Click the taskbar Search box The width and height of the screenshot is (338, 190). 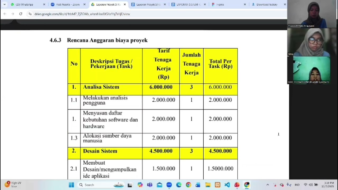point(100,185)
